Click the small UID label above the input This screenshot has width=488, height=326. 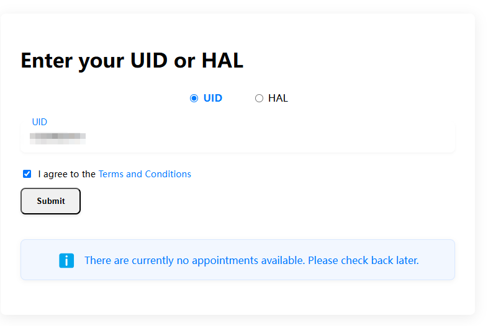point(39,122)
